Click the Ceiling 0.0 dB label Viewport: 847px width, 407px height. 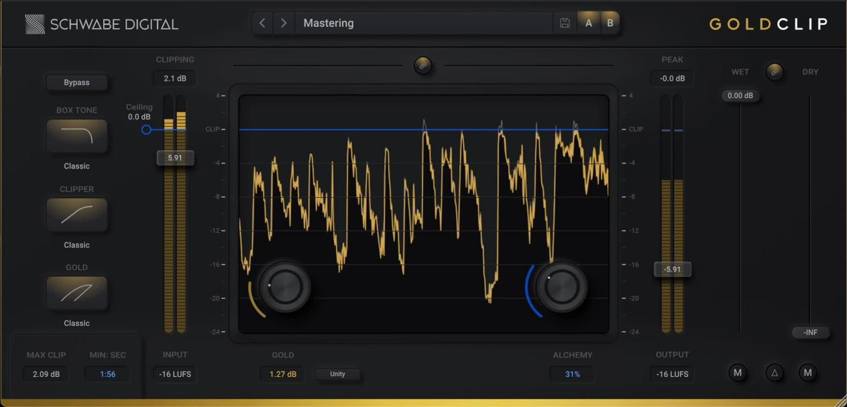(x=139, y=112)
